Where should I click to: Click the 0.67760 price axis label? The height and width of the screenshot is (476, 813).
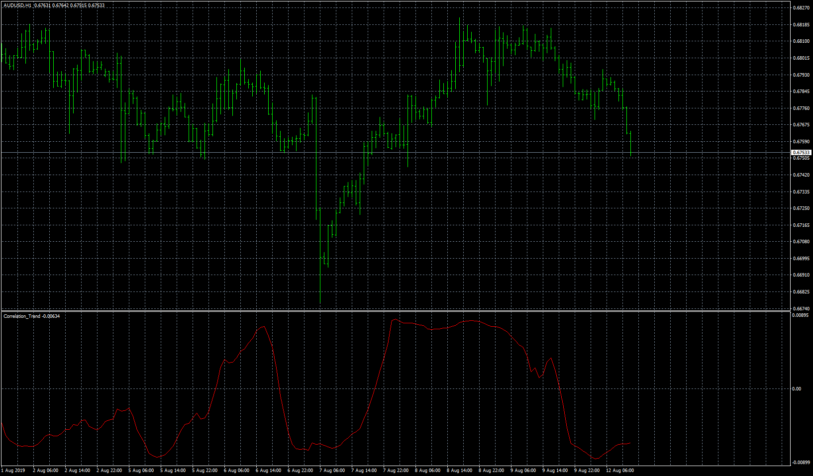[x=801, y=108]
